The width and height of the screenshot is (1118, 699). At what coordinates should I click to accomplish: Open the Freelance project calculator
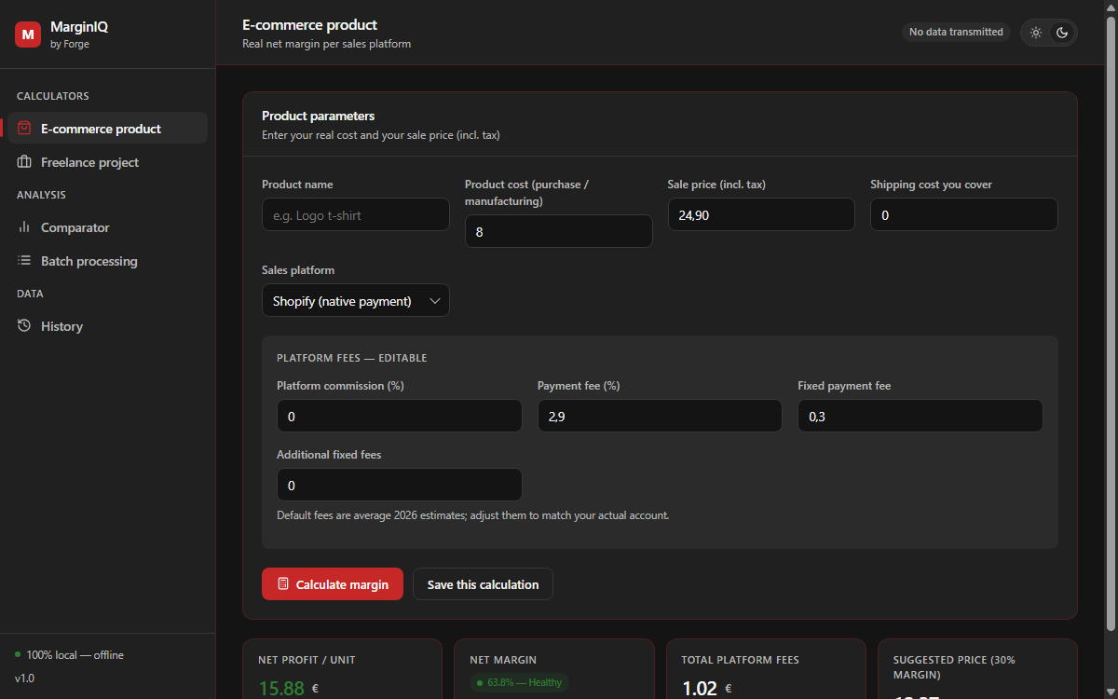(107, 162)
